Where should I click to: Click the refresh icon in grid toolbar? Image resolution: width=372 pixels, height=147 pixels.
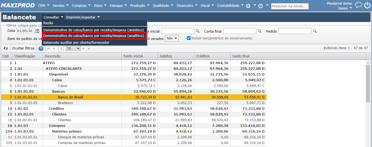click(6, 48)
